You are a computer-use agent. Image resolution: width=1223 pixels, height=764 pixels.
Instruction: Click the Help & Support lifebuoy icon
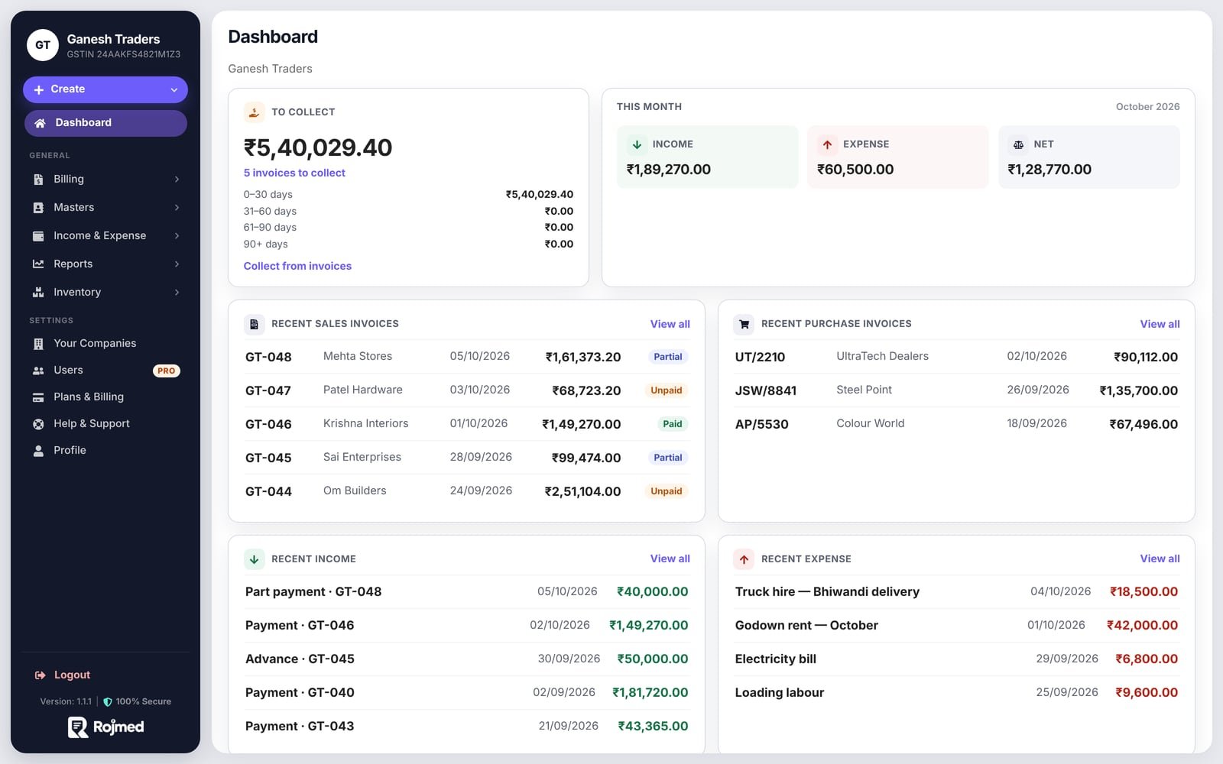38,424
